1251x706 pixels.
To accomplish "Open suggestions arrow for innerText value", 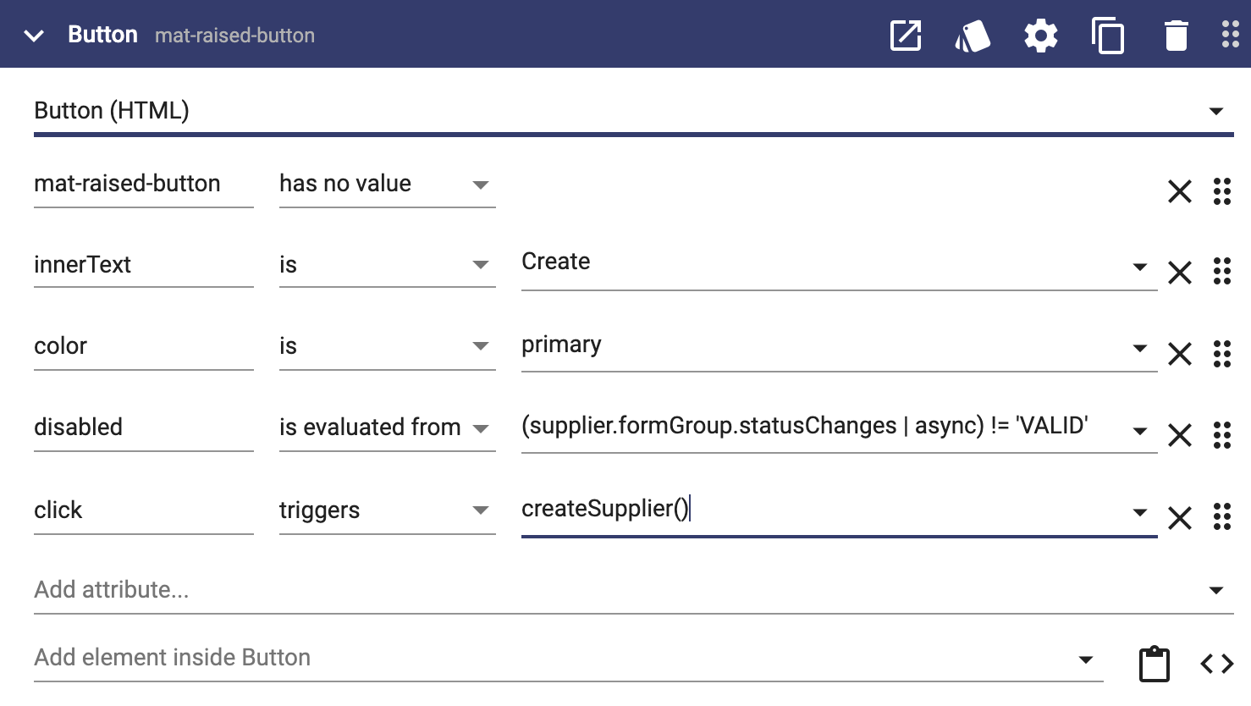I will click(x=1140, y=268).
